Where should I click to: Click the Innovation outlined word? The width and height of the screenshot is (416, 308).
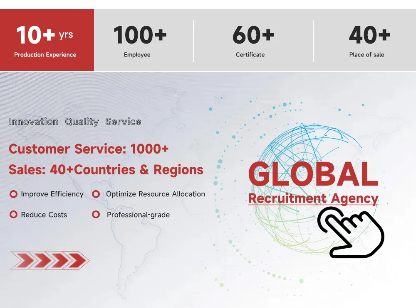click(x=34, y=122)
